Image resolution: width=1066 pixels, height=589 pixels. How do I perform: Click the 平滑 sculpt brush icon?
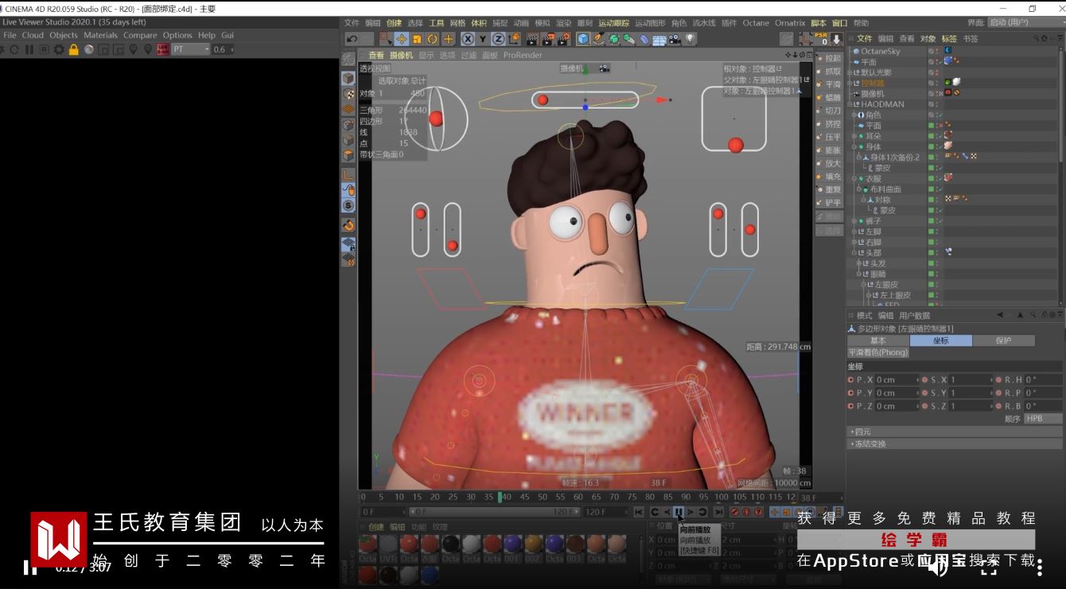[x=830, y=84]
